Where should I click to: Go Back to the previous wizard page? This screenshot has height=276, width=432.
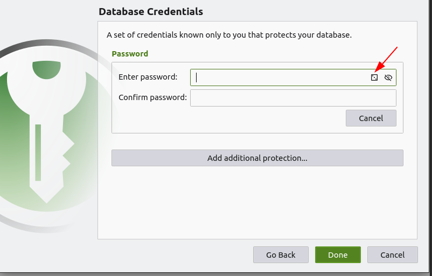(281, 254)
